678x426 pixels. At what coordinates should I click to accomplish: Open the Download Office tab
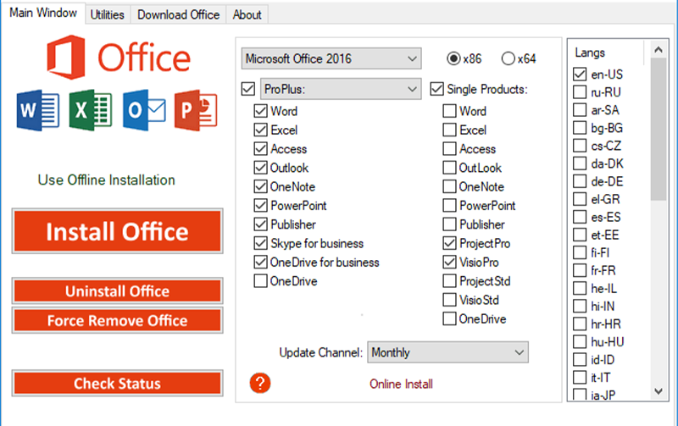click(178, 14)
